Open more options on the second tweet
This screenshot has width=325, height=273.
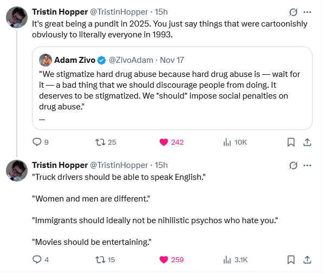tap(308, 165)
